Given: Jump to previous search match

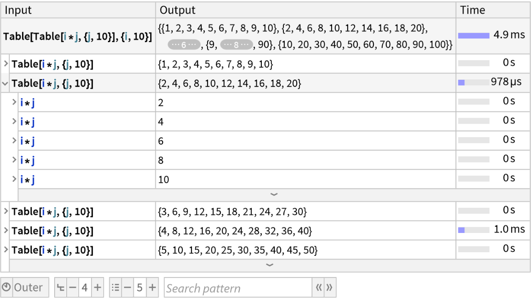Looking at the screenshot, I should (319, 288).
